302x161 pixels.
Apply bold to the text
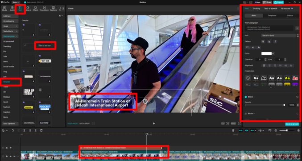[x=263, y=41]
